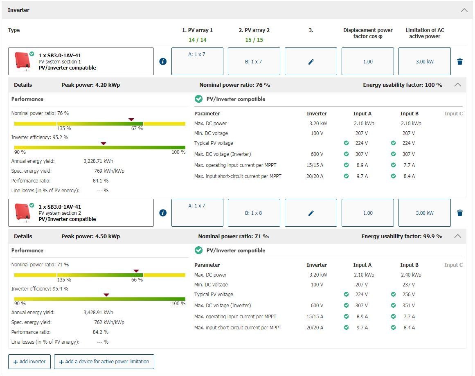
Task: Click info icon for PV system section 1
Action: pos(163,61)
